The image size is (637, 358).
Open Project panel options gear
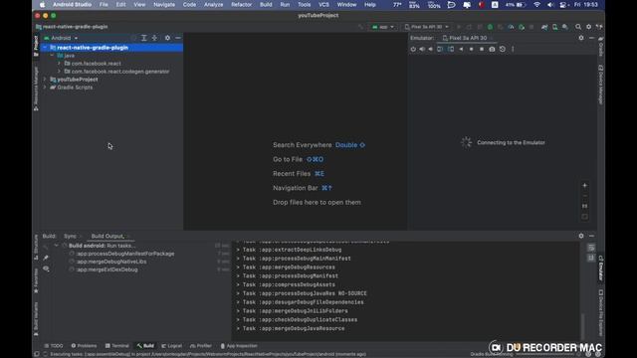point(167,38)
